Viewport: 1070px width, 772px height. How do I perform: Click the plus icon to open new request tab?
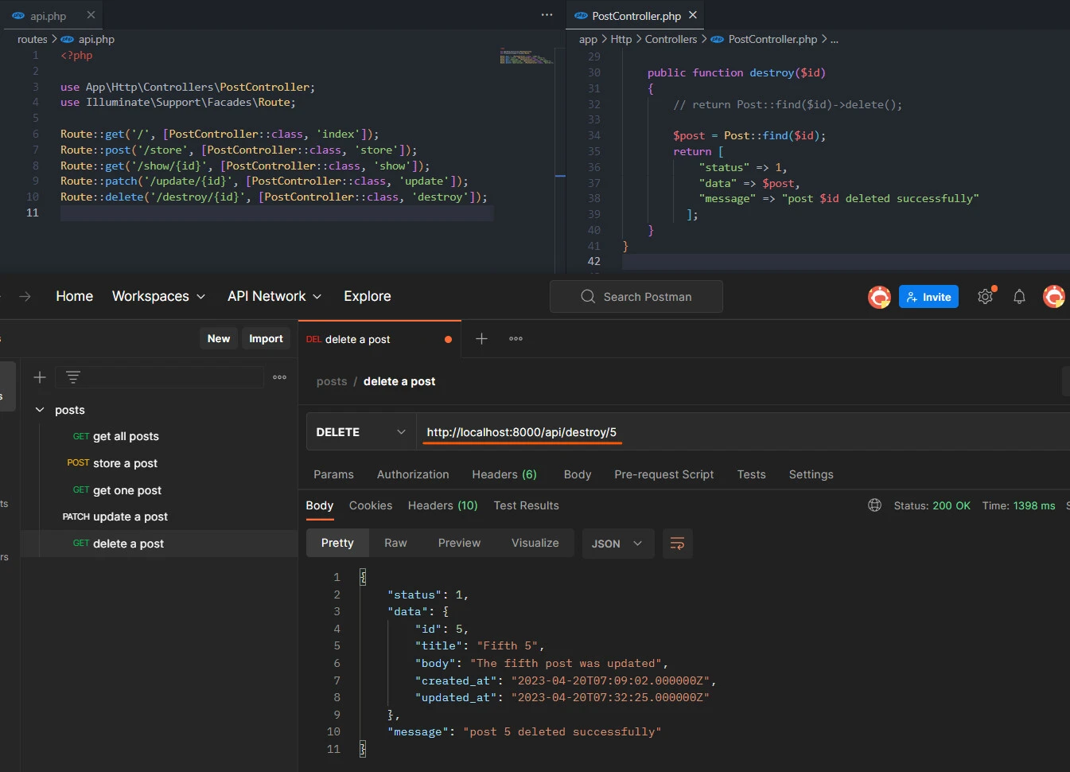point(481,339)
